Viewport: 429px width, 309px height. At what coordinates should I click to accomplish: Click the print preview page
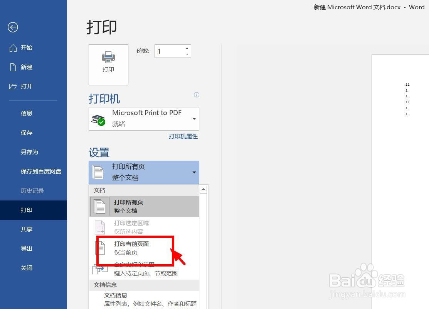pyautogui.click(x=400, y=182)
